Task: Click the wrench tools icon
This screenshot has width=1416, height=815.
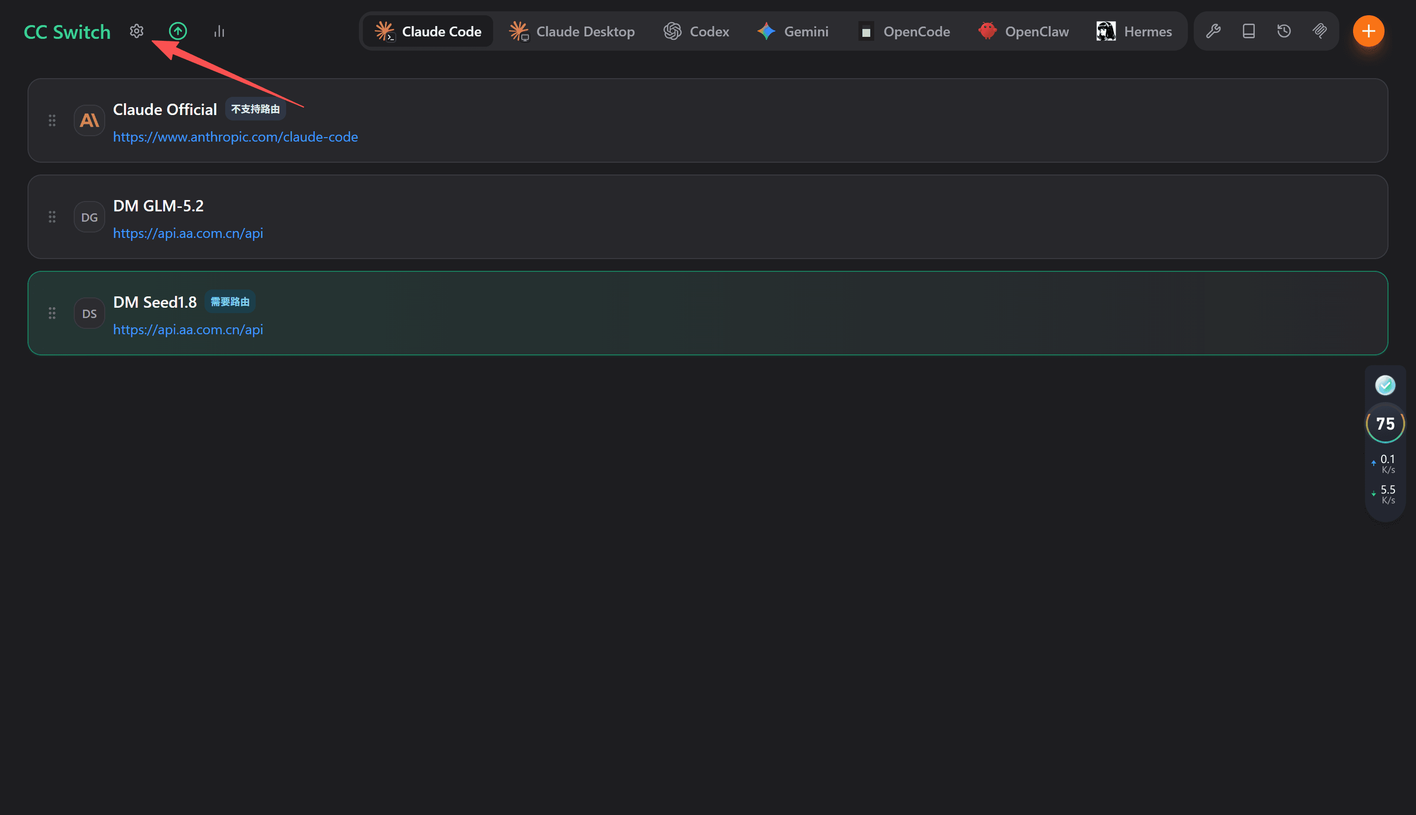Action: point(1213,31)
